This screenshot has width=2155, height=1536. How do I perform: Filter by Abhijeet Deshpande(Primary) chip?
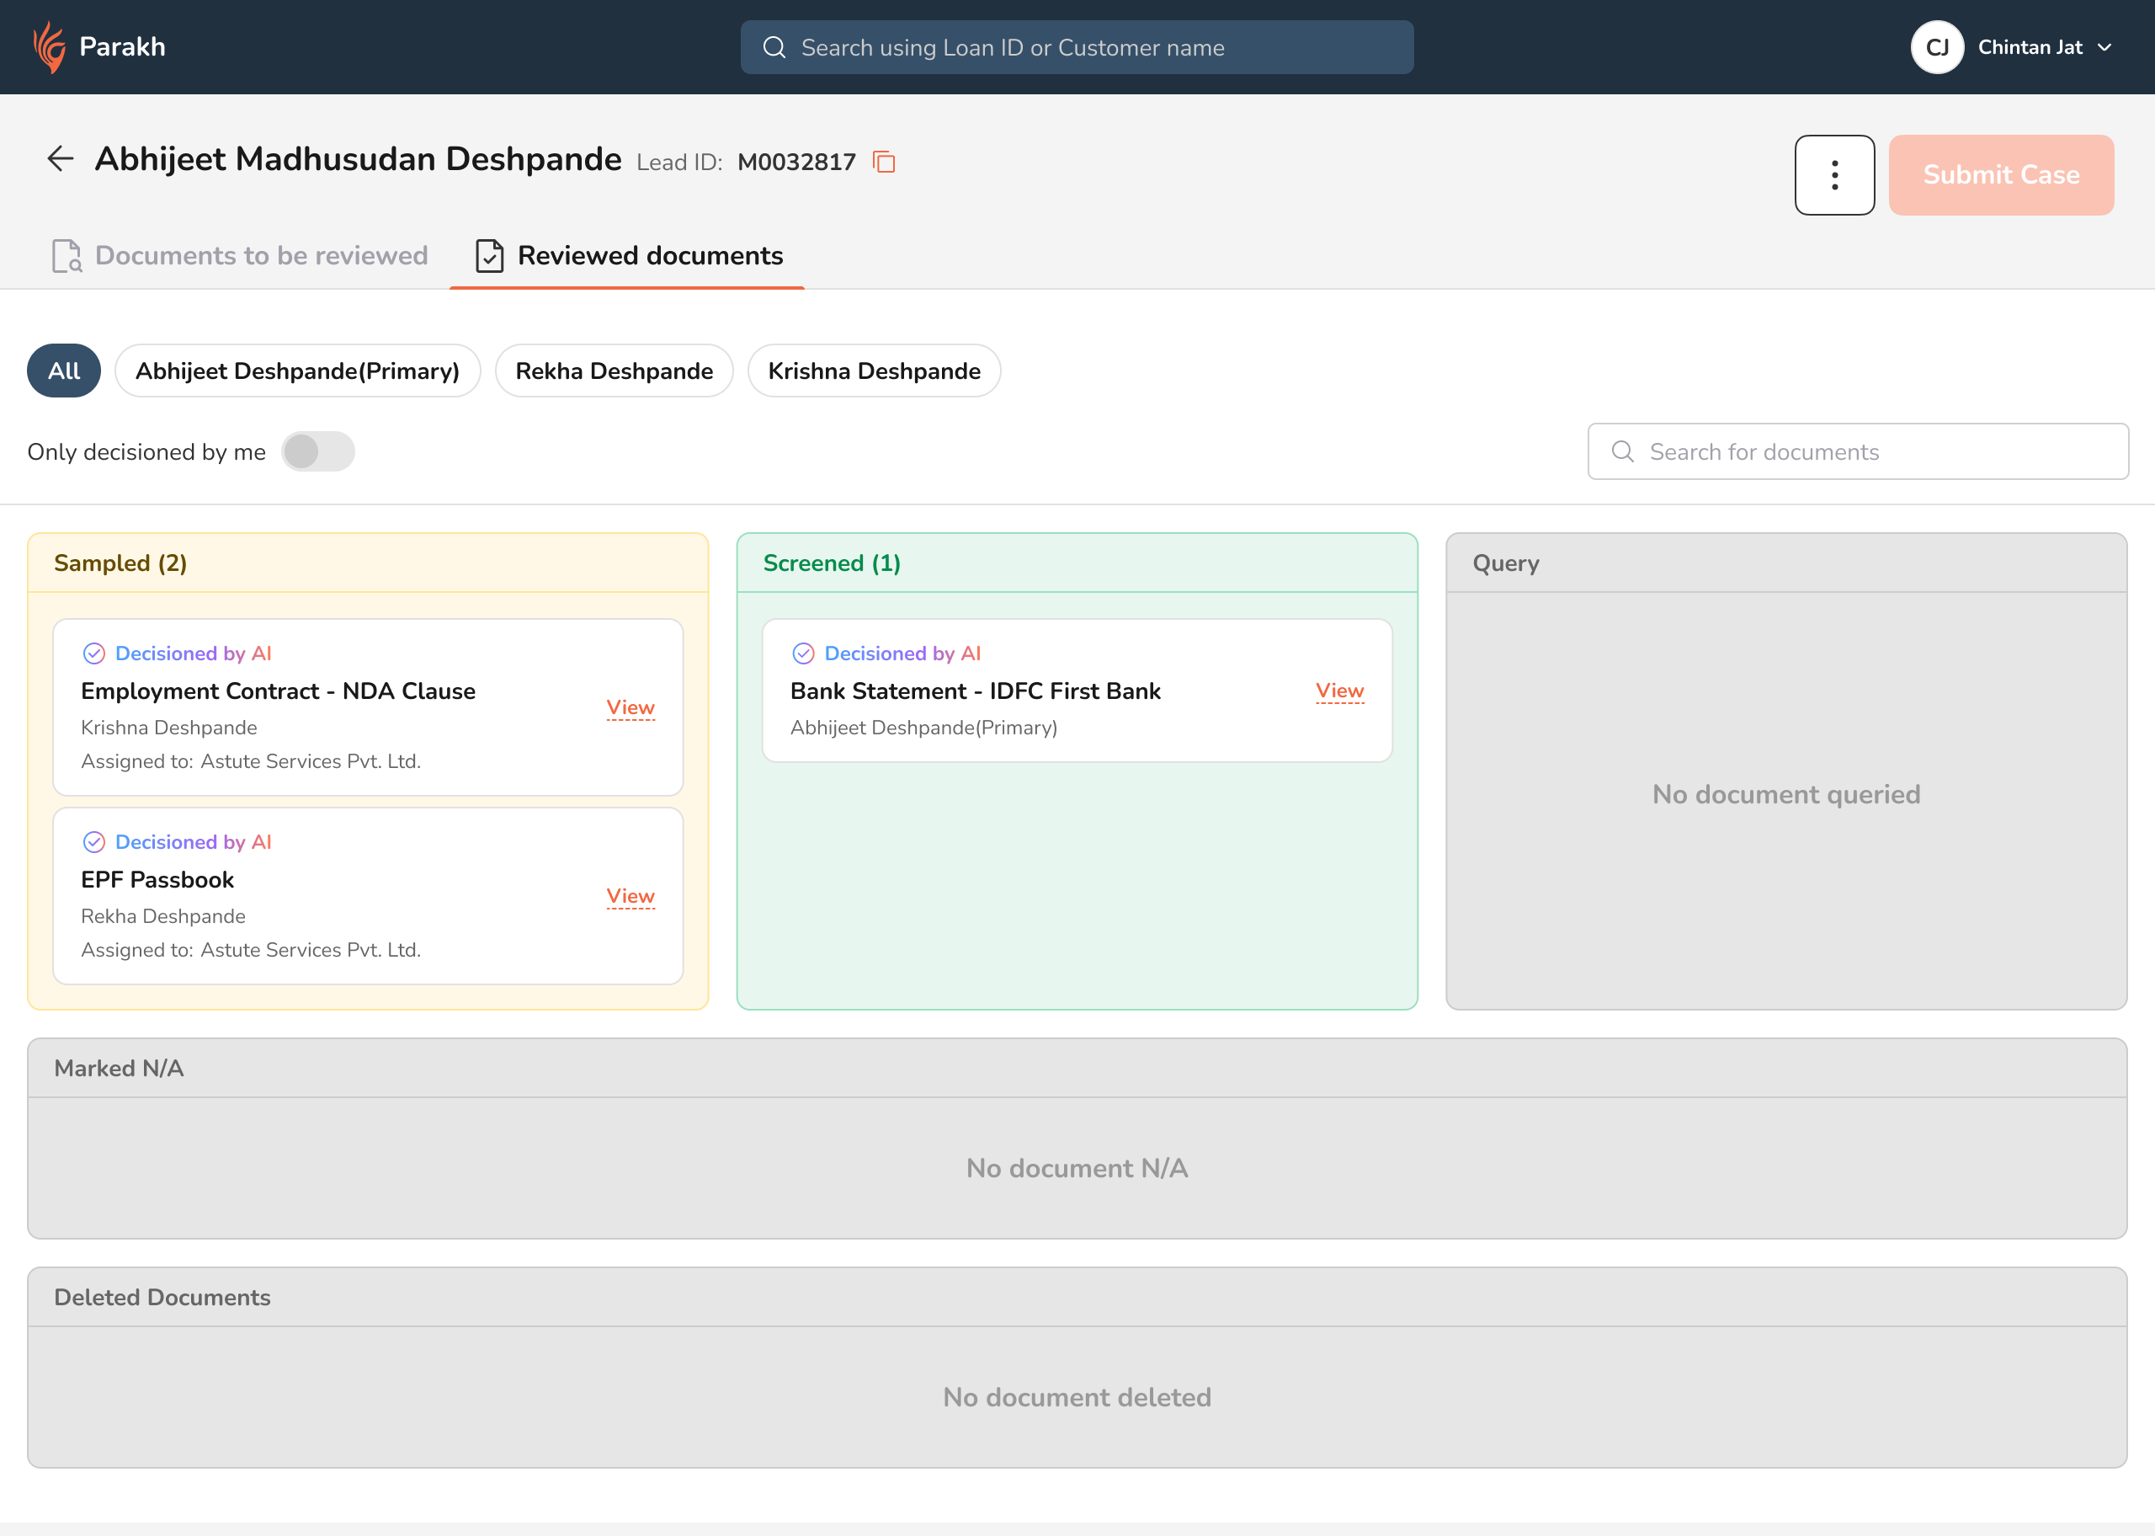pyautogui.click(x=298, y=371)
